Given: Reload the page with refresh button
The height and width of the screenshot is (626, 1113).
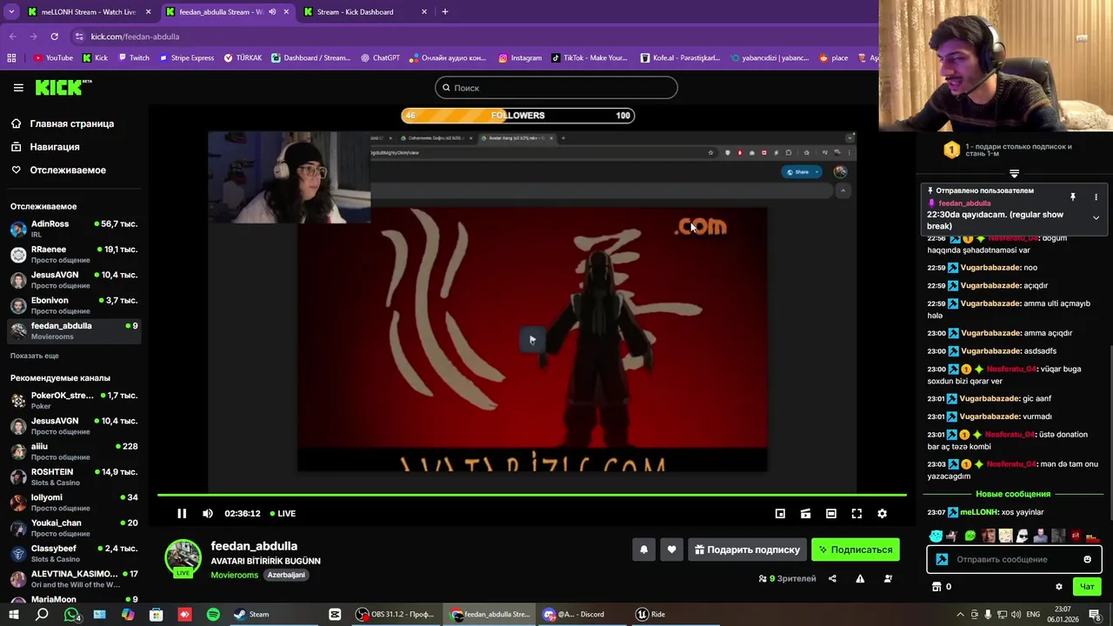Looking at the screenshot, I should click(54, 37).
